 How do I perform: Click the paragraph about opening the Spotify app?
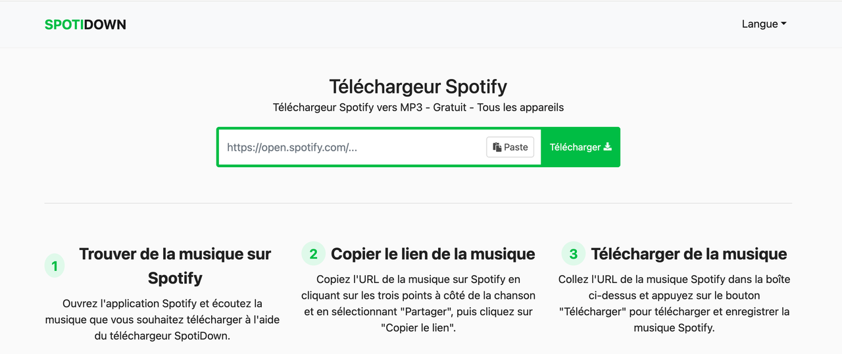pos(162,319)
